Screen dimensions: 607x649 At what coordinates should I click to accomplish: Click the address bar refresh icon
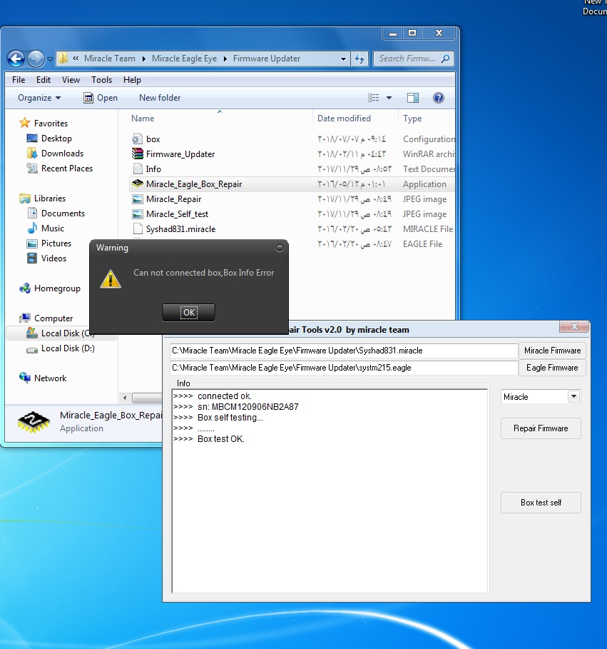pos(359,59)
